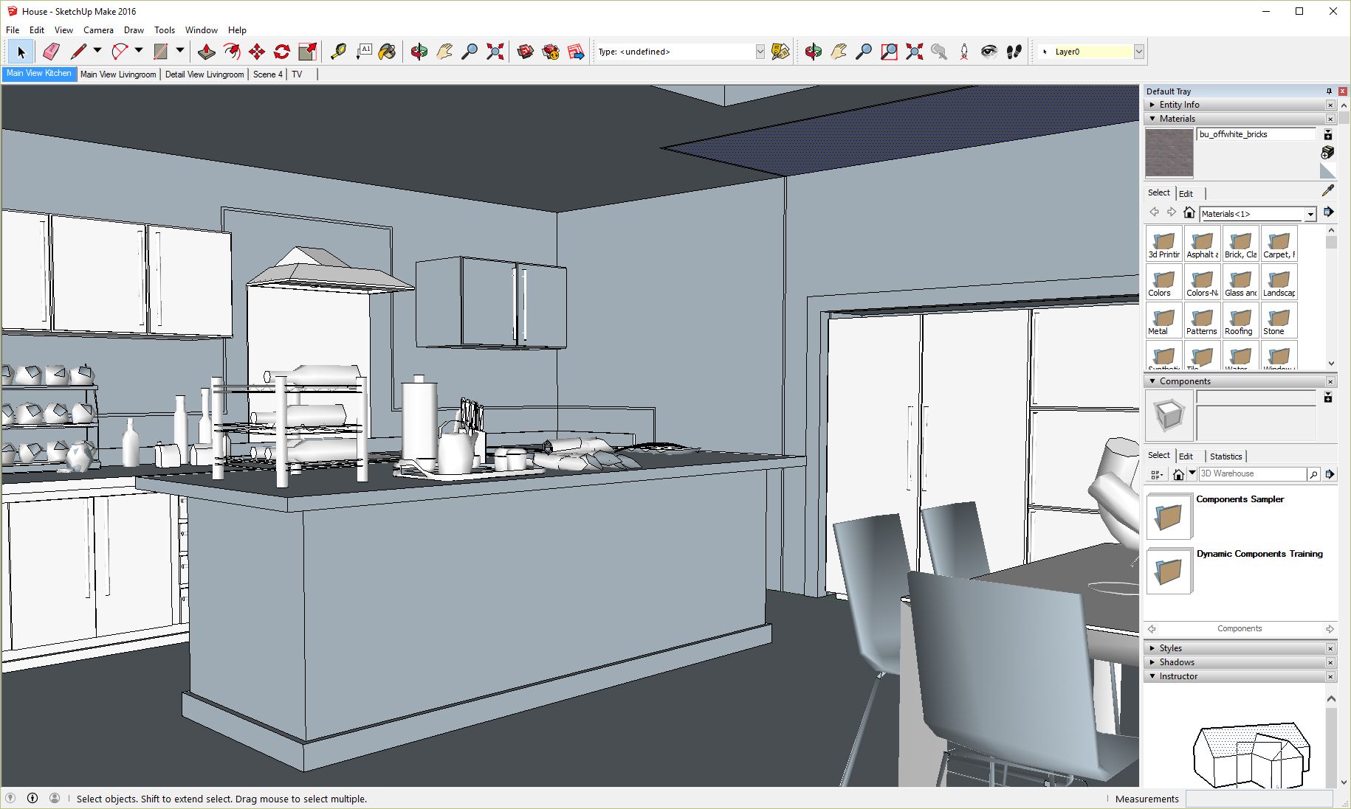Image resolution: width=1351 pixels, height=809 pixels.
Task: Select the Paint Bucket tool
Action: [x=387, y=52]
